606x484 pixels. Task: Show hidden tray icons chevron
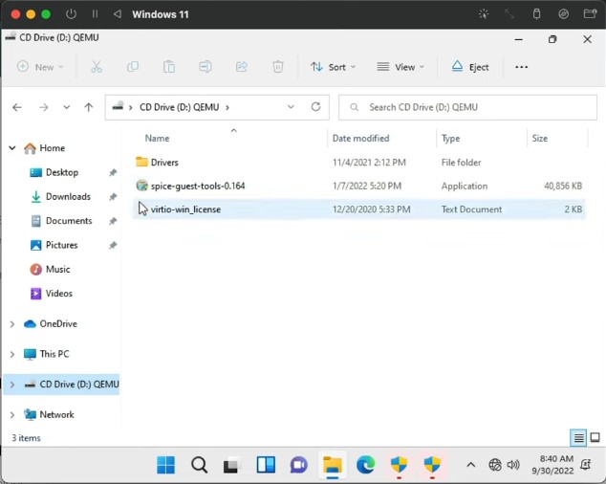(470, 465)
